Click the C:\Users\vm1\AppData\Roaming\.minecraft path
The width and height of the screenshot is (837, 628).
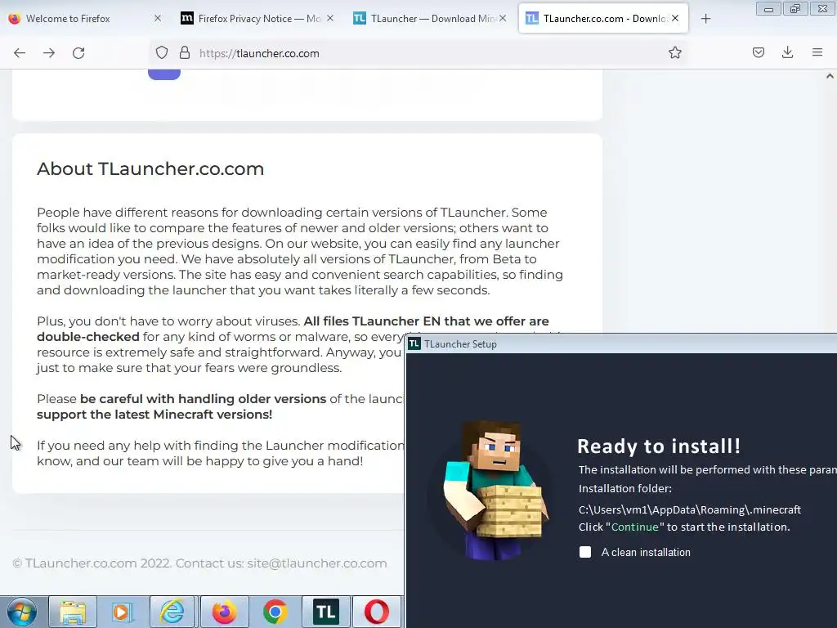(x=690, y=509)
